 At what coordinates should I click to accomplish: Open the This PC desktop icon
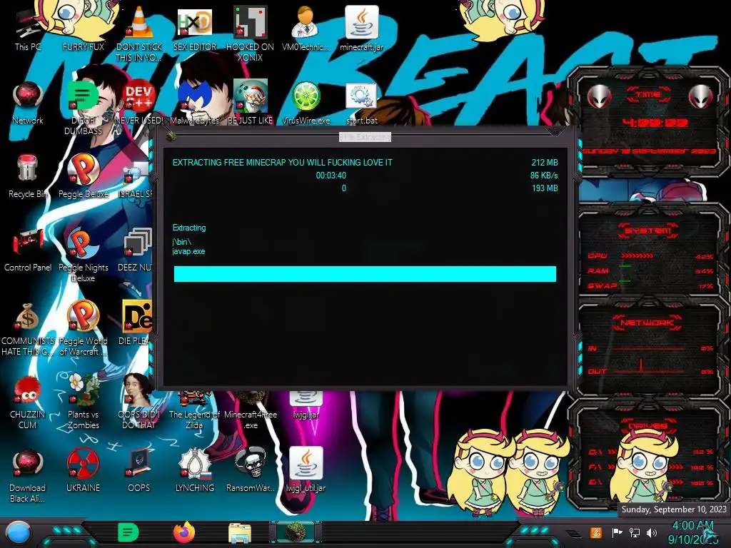[28, 28]
